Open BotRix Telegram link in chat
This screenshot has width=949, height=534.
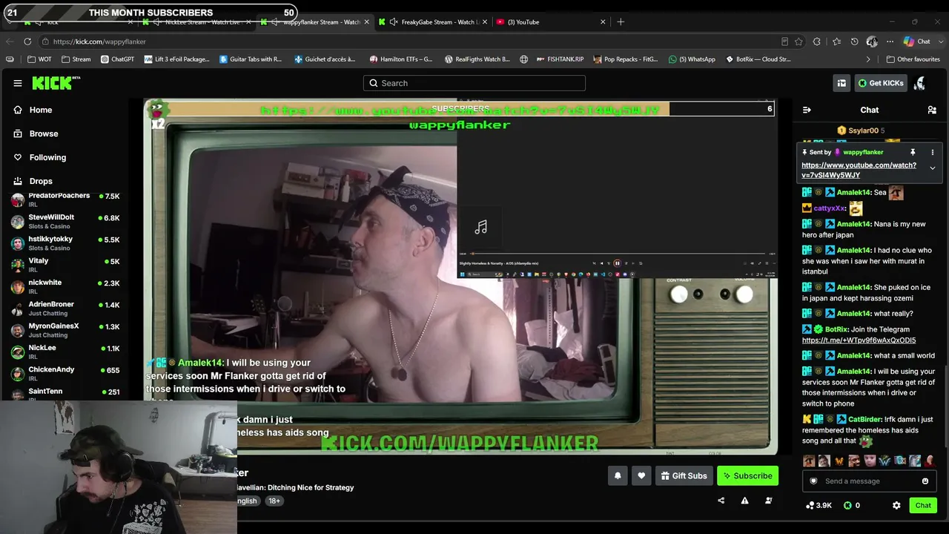[x=859, y=340]
